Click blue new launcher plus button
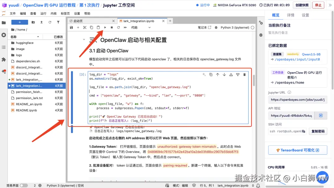This screenshot has height=188, width=334. point(19,22)
